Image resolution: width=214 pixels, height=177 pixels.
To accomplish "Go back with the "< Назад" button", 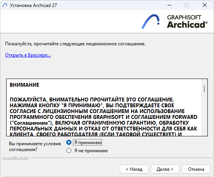I will pos(134,169).
